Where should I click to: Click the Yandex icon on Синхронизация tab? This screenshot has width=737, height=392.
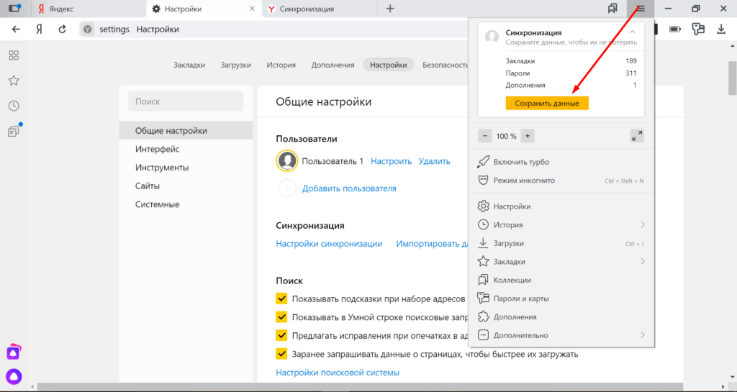tap(271, 9)
